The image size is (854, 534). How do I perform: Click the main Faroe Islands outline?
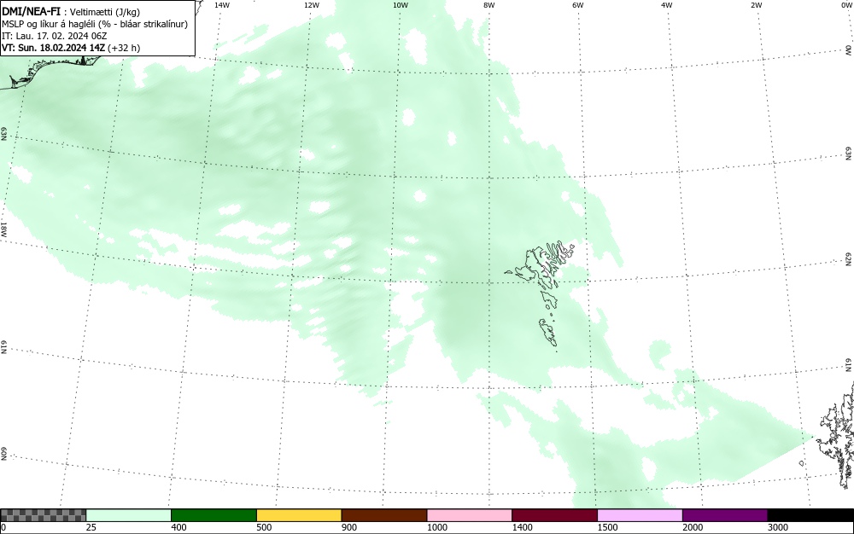click(545, 266)
